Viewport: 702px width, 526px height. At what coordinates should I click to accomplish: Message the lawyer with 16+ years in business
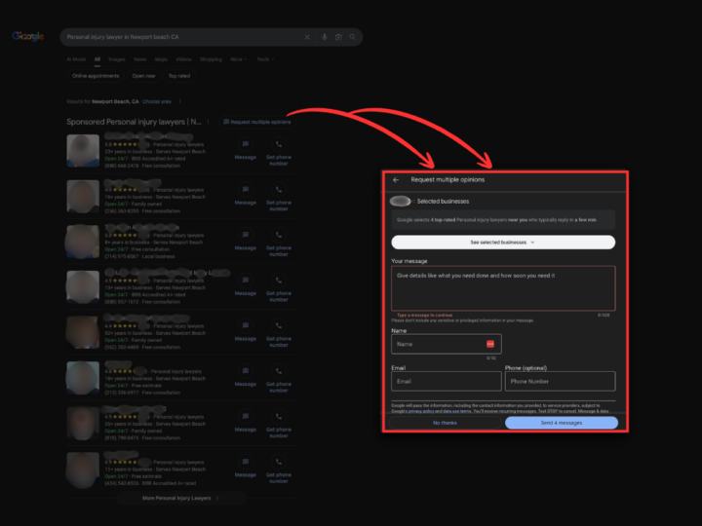click(246, 195)
